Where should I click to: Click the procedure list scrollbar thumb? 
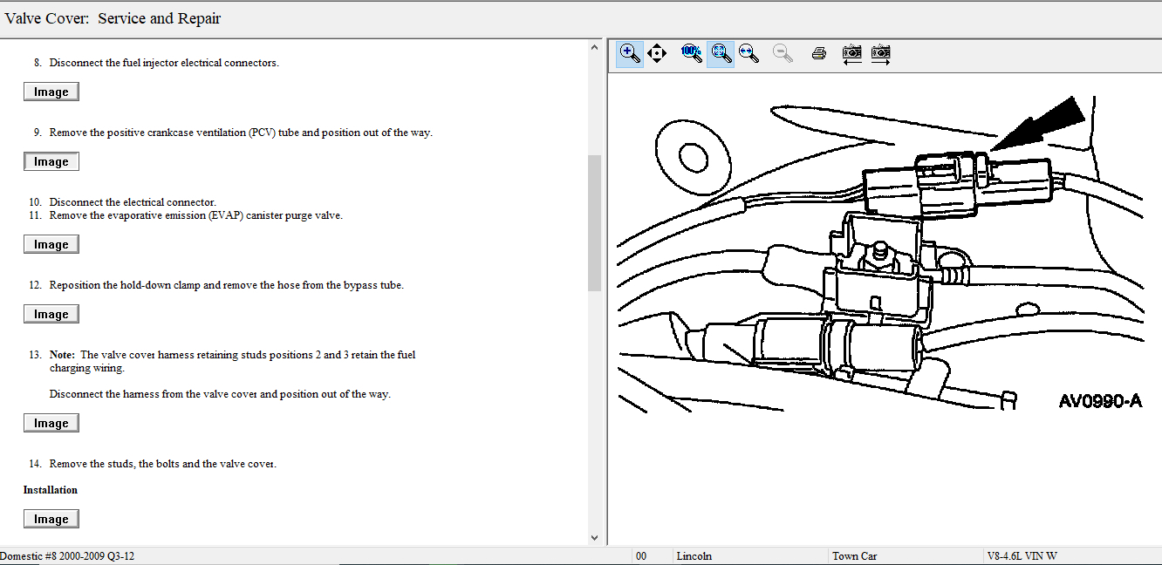tap(595, 222)
